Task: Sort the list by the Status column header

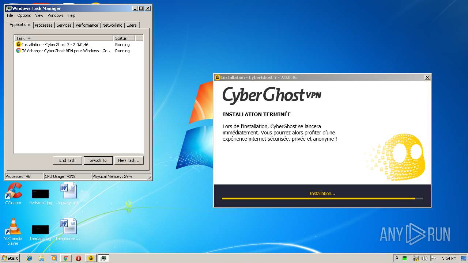Action: pyautogui.click(x=124, y=38)
